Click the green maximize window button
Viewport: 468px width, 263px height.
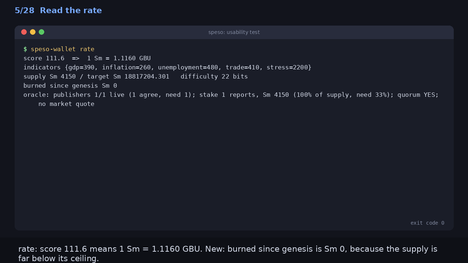point(42,32)
